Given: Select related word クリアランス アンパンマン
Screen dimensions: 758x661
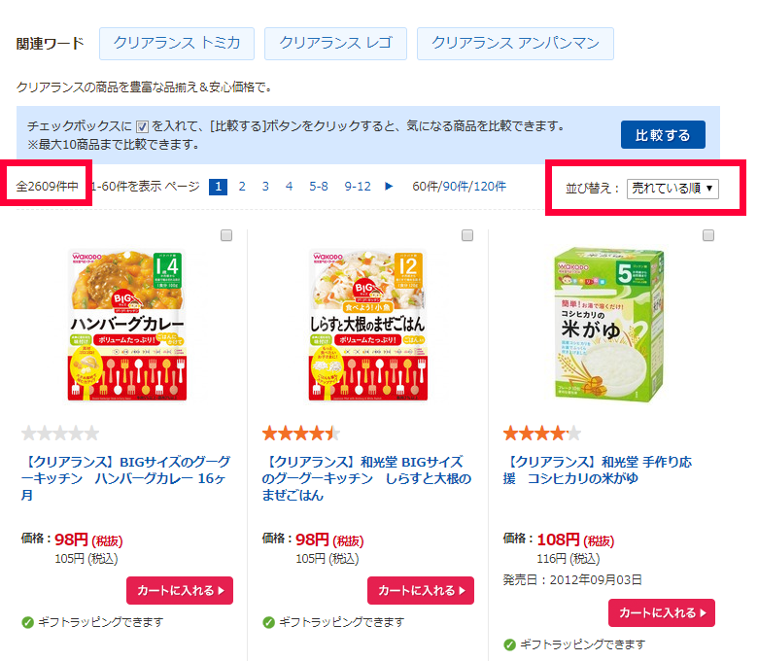Looking at the screenshot, I should click(515, 43).
